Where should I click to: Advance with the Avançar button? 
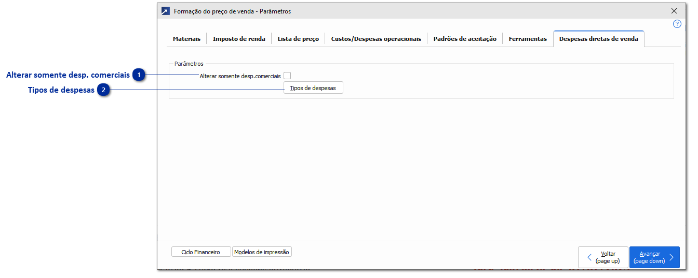[654, 257]
